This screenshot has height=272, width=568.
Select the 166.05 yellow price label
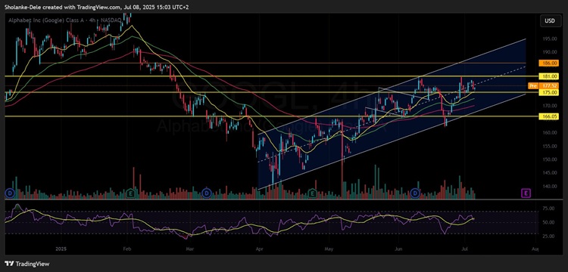click(550, 116)
